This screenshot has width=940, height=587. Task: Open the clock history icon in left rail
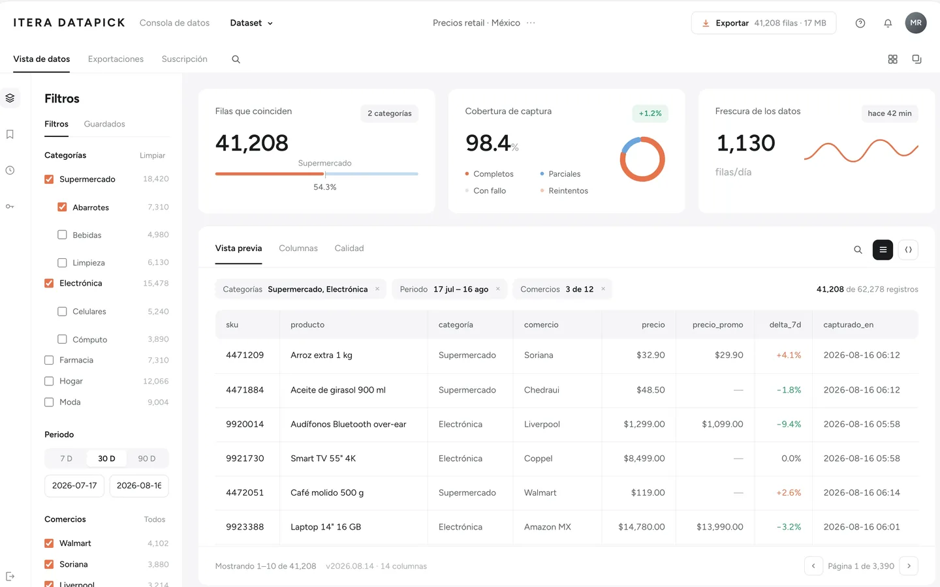coord(10,170)
